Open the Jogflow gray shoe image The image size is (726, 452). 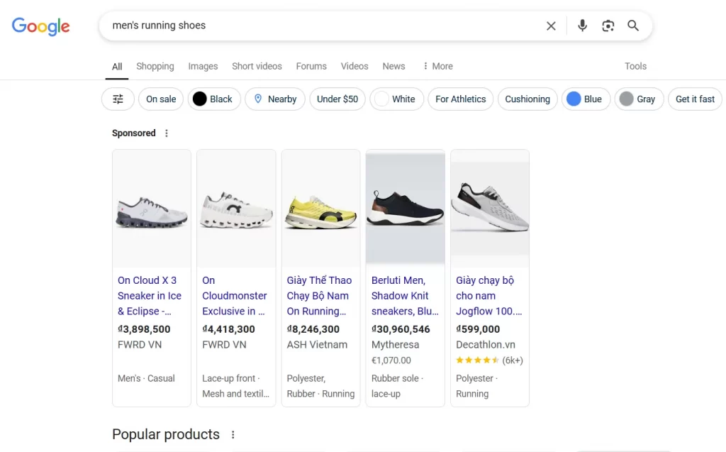490,209
